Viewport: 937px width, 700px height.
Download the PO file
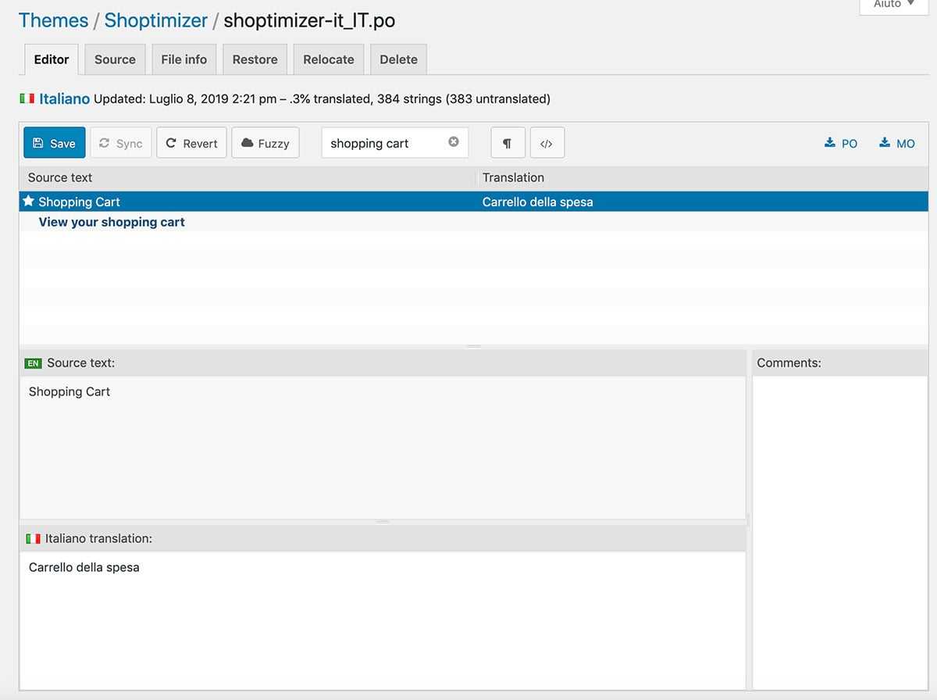click(x=841, y=143)
